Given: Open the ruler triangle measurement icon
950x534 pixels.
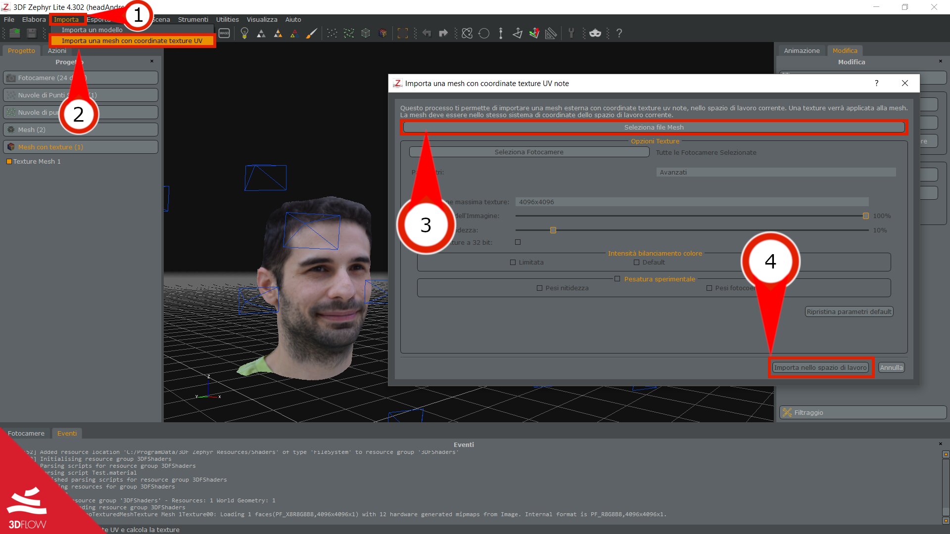Looking at the screenshot, I should (551, 33).
